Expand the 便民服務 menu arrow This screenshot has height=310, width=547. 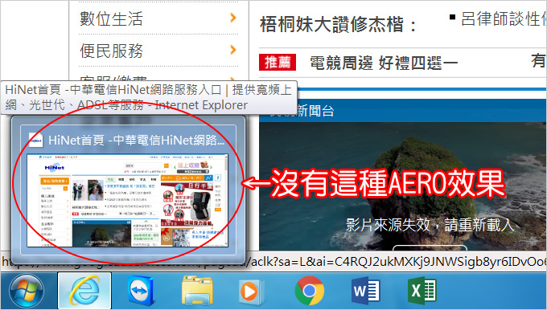coord(233,50)
